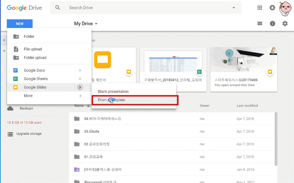Open the account avatar picture

(x=286, y=8)
